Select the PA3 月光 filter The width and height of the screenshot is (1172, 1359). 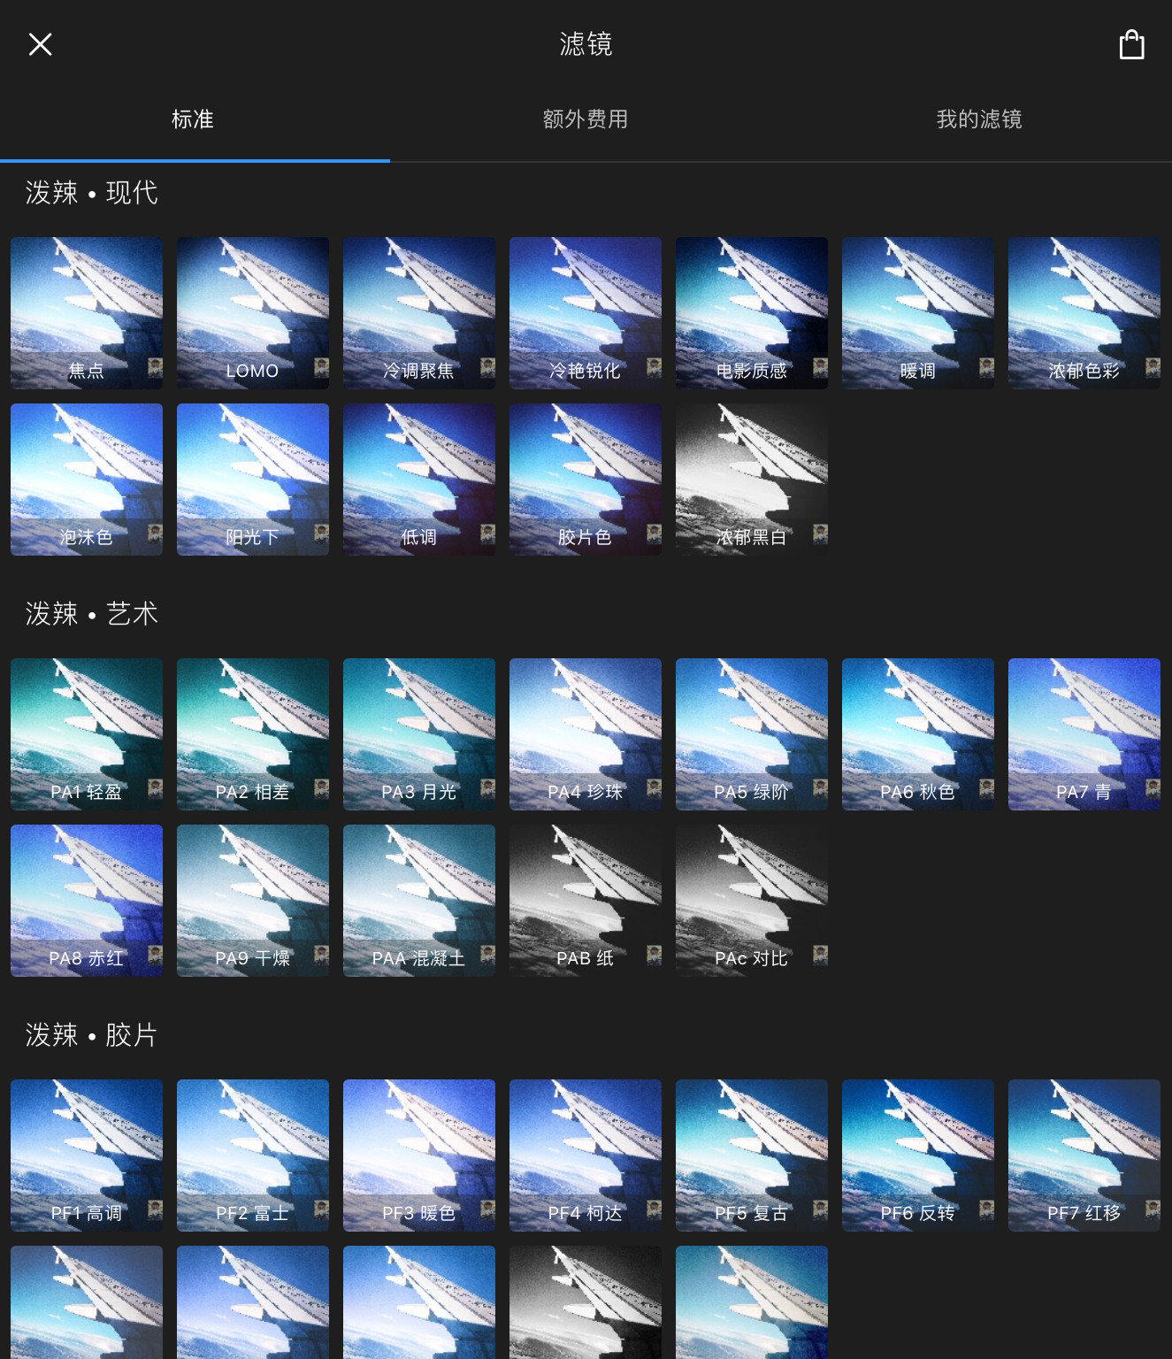click(x=419, y=734)
